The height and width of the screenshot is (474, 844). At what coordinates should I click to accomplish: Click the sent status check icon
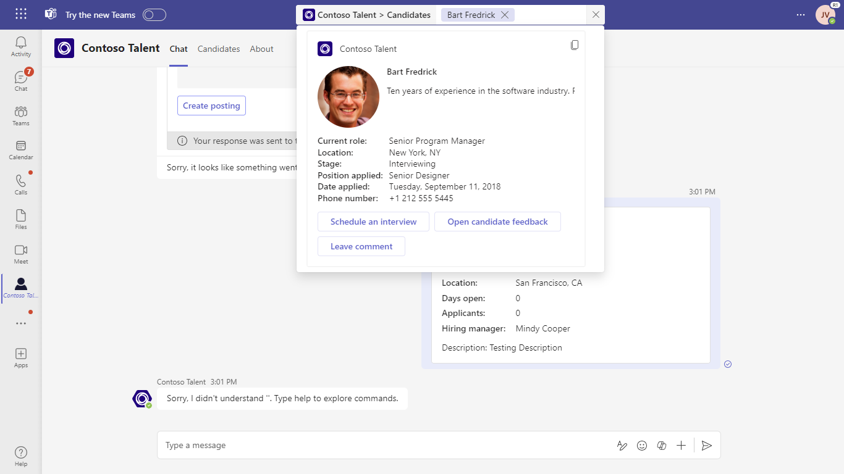click(728, 364)
